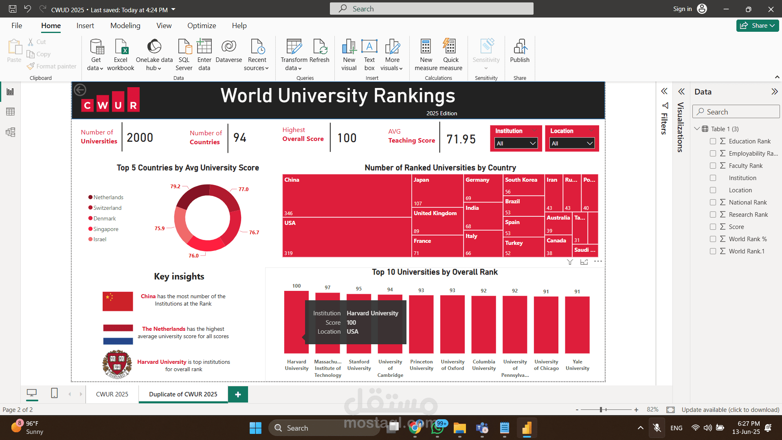Switch to the Optimize ribbon tab
This screenshot has height=440, width=782.
pos(202,26)
